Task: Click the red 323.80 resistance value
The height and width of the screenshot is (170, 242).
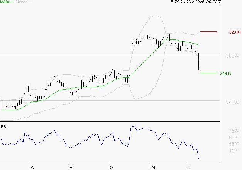Action: (235, 32)
